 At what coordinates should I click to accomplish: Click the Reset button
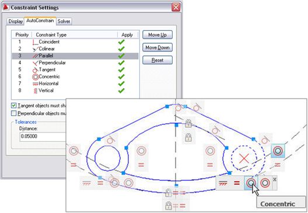coord(157,60)
